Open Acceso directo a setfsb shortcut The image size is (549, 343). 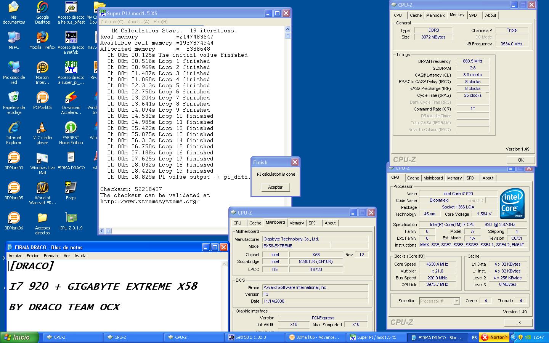71,43
